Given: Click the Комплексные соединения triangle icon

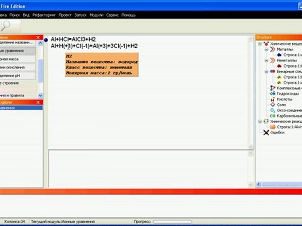Looking at the screenshot, I should click(x=272, y=88).
